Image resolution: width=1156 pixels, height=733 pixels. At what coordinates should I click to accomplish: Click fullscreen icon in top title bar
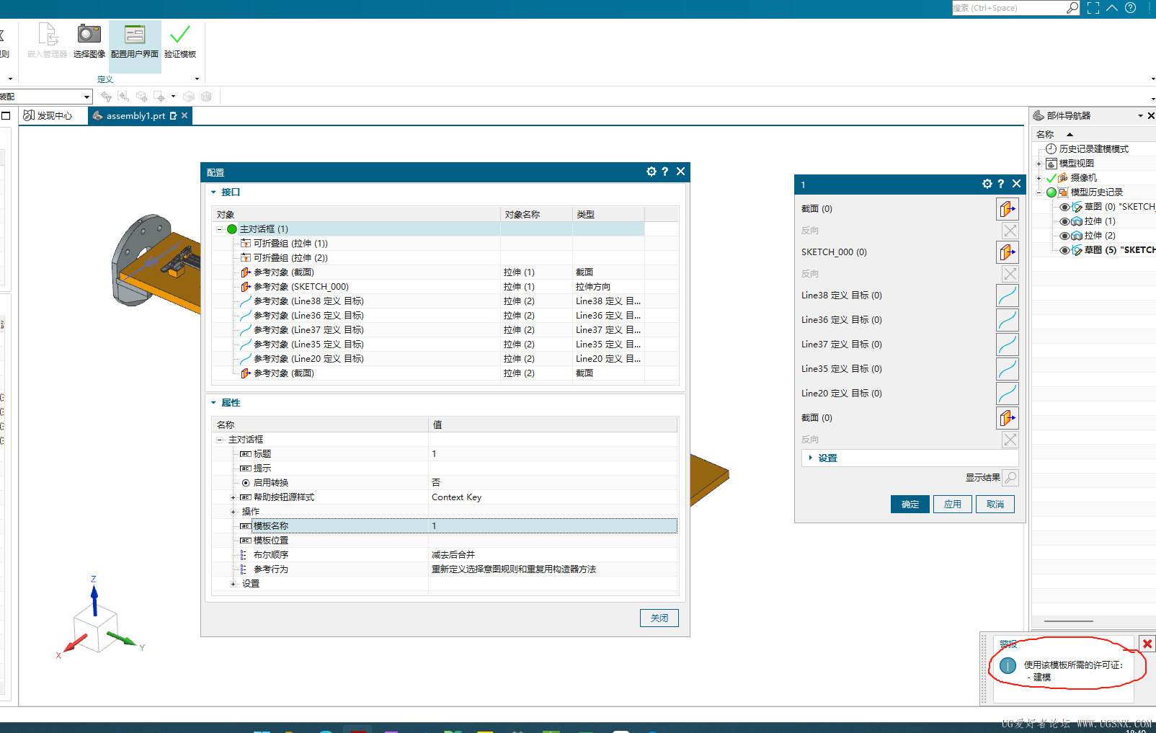(x=1093, y=8)
